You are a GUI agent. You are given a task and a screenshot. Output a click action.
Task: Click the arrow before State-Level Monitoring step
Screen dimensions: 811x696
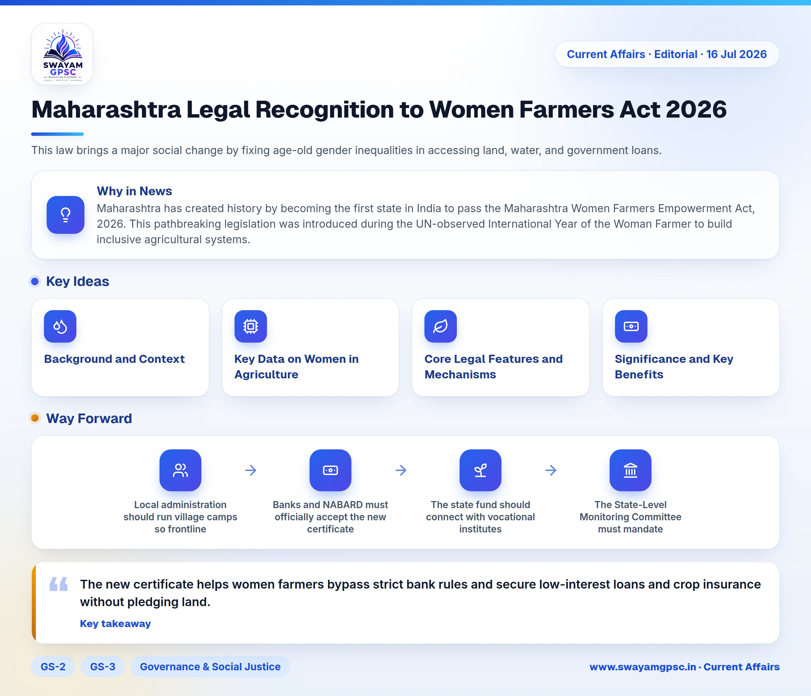click(551, 470)
